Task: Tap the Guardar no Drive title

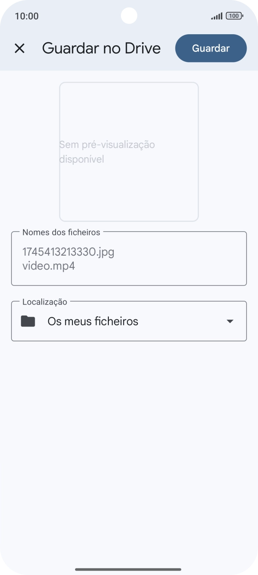Action: 101,48
